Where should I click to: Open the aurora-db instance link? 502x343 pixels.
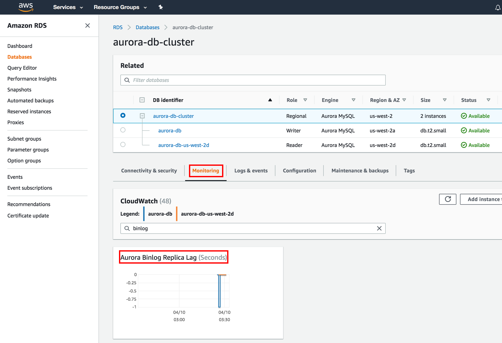point(170,131)
